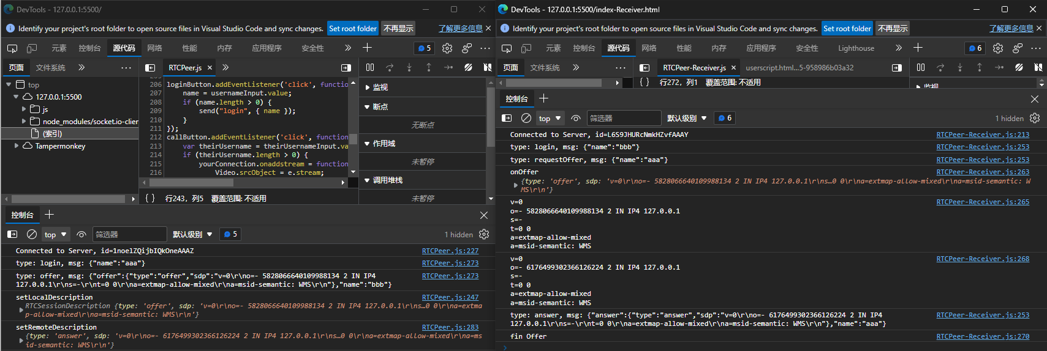Toggle live expression eye in right console
This screenshot has width=1047, height=351.
[575, 118]
